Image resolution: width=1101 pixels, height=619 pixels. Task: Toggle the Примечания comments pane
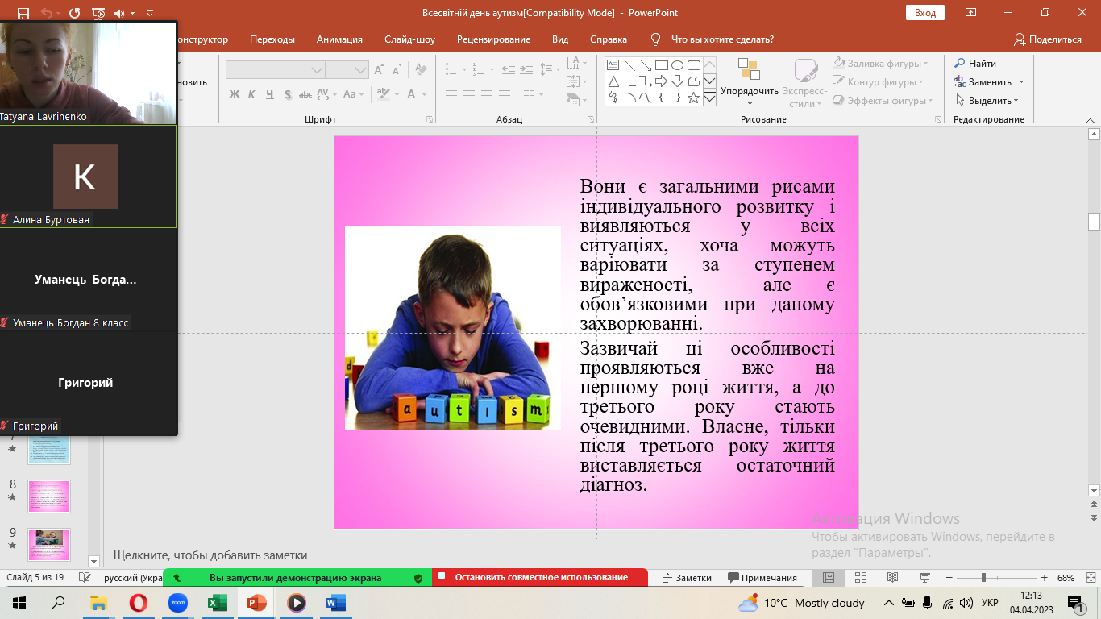point(762,578)
